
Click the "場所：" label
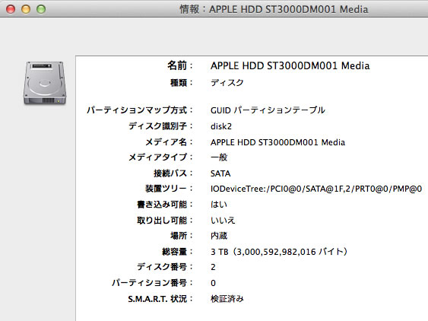pos(182,236)
